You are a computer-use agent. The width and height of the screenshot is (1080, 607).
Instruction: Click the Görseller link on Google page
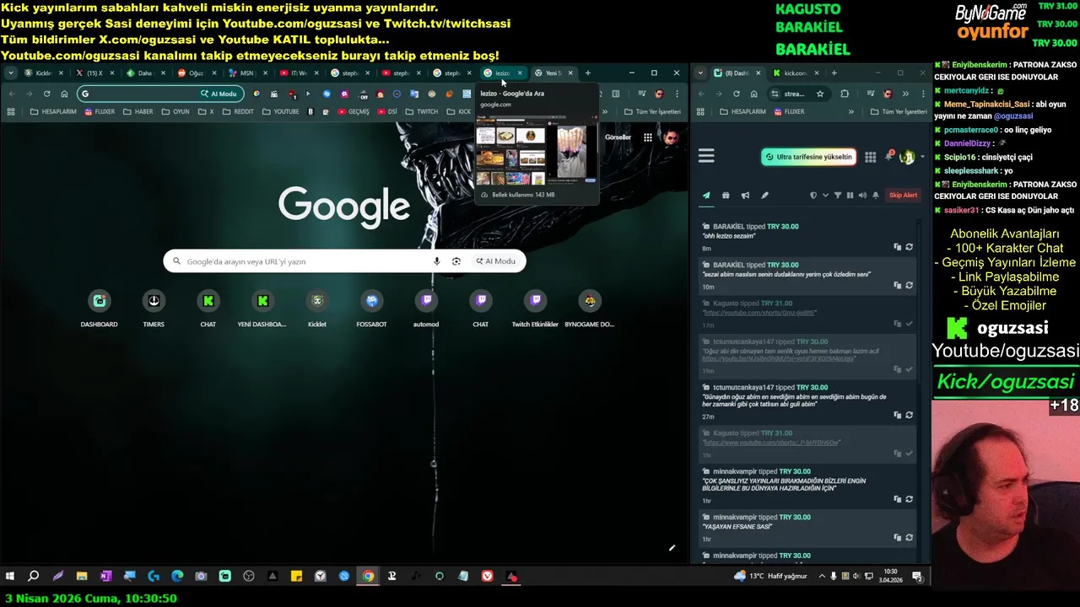(618, 137)
